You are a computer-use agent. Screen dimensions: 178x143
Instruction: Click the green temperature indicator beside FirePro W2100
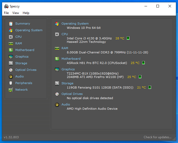(x=140, y=77)
